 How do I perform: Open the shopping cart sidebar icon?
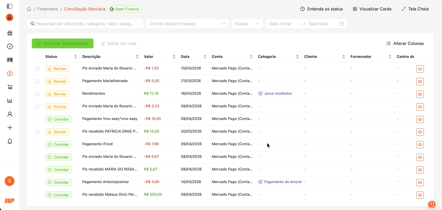[10, 87]
